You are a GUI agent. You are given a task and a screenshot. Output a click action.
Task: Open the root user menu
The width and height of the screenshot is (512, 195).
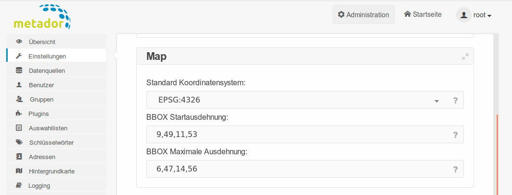tap(474, 15)
